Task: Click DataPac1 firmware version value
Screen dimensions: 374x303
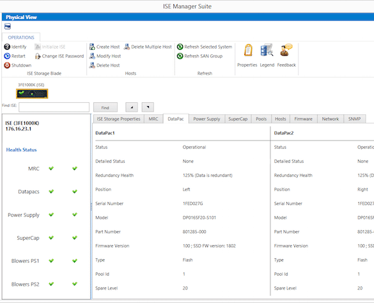Action: (209, 245)
